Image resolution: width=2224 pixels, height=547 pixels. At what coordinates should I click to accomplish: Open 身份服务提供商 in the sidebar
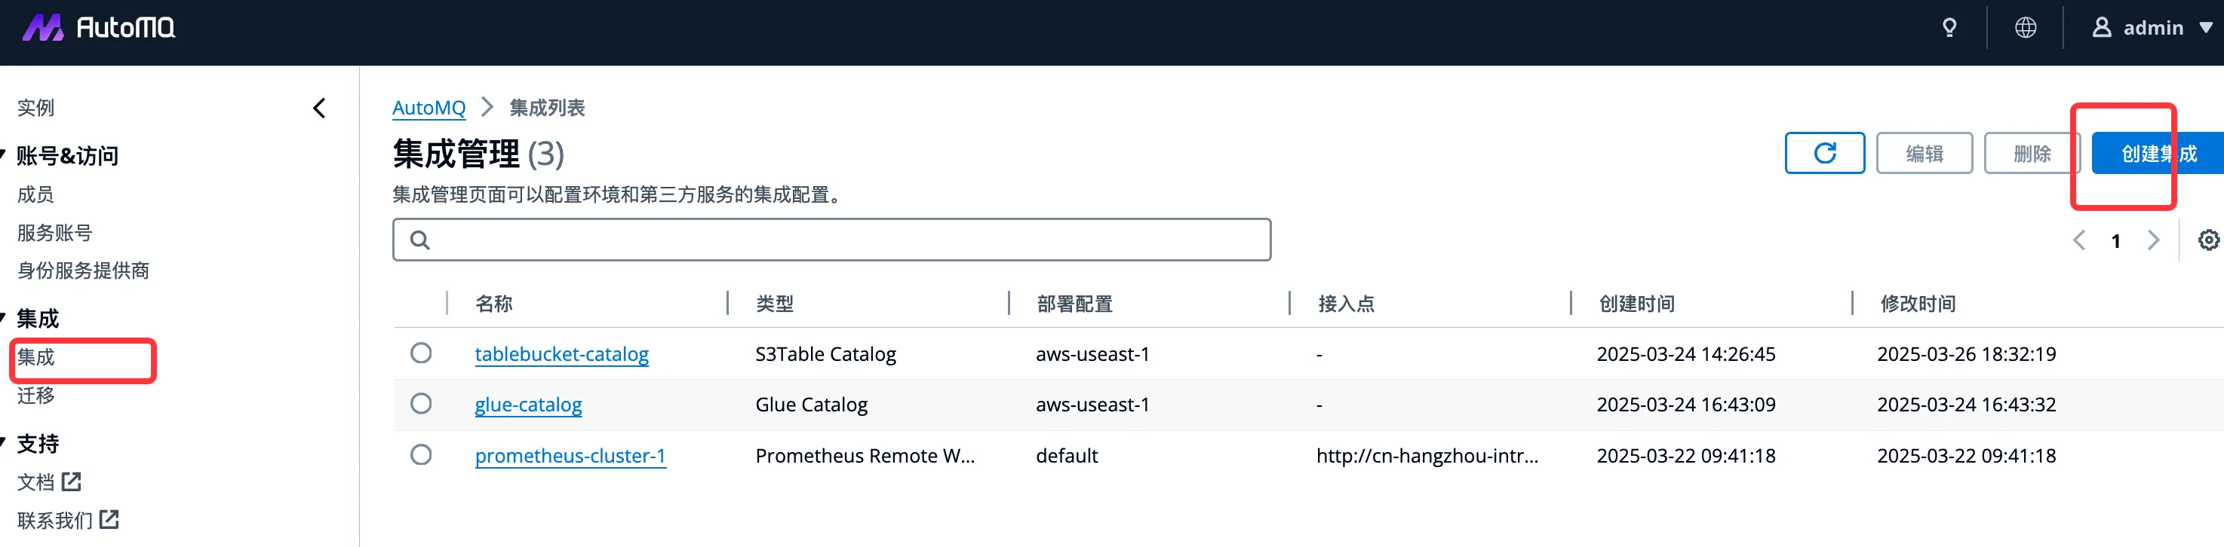(83, 270)
